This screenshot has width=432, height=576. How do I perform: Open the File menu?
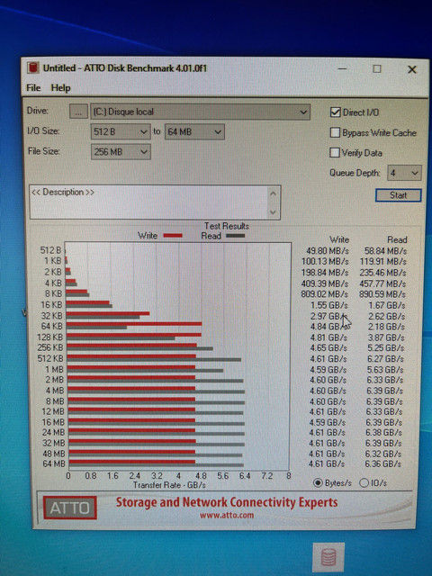pyautogui.click(x=33, y=88)
